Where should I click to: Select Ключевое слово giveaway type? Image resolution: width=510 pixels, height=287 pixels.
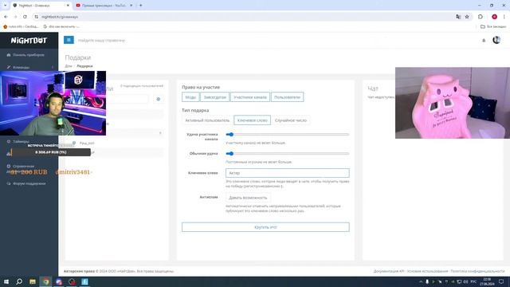(252, 120)
